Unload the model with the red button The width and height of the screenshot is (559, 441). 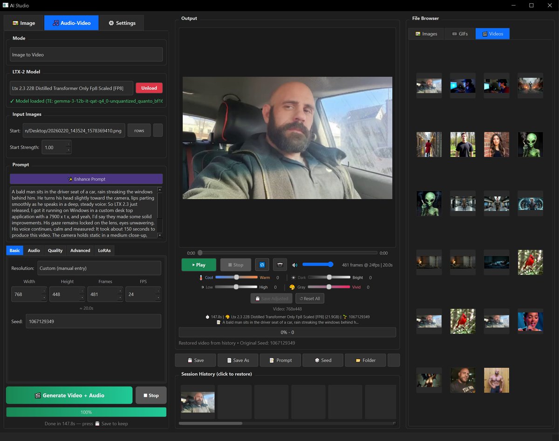[149, 88]
